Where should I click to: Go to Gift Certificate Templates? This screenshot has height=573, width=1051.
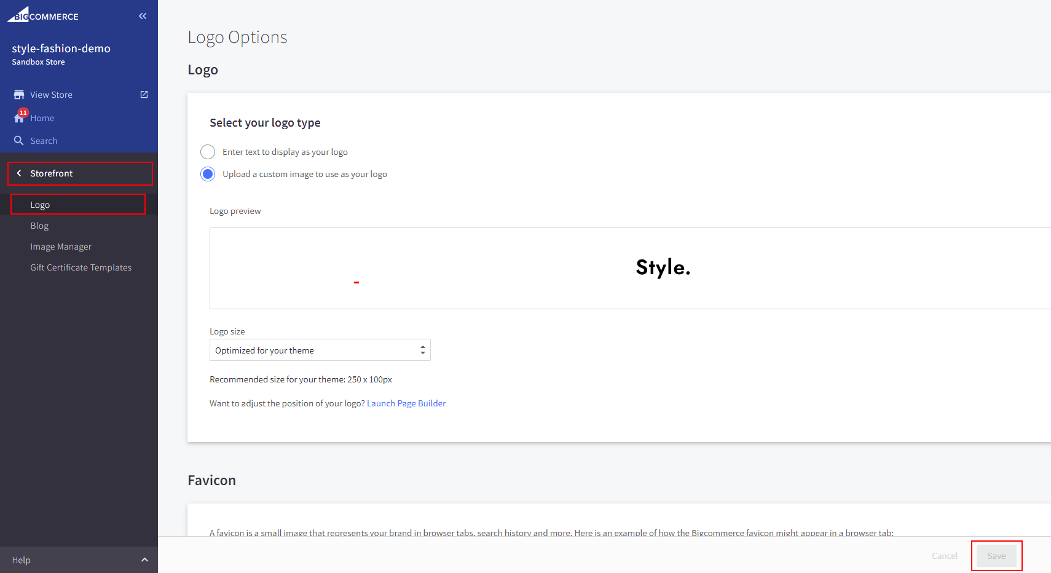tap(81, 267)
